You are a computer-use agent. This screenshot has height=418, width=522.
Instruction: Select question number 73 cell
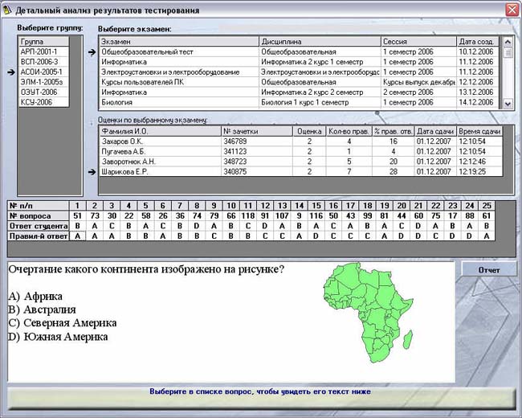coord(95,215)
